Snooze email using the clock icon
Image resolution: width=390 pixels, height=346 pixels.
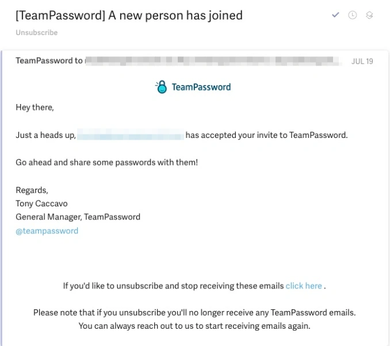tap(353, 15)
